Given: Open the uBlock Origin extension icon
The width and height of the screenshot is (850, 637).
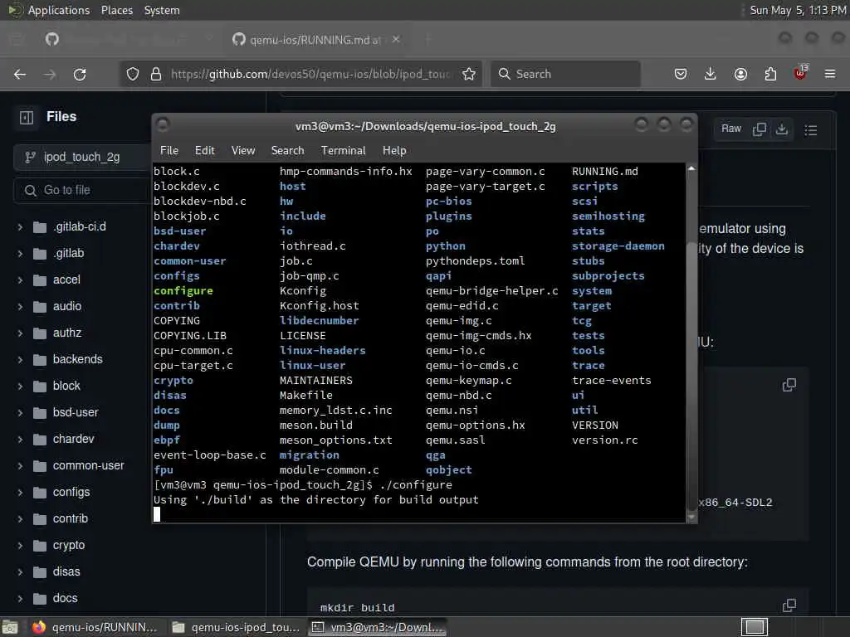Looking at the screenshot, I should coord(800,73).
